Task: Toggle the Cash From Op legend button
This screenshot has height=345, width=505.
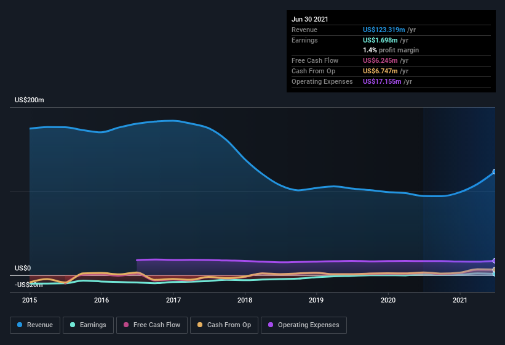Action: [x=224, y=325]
